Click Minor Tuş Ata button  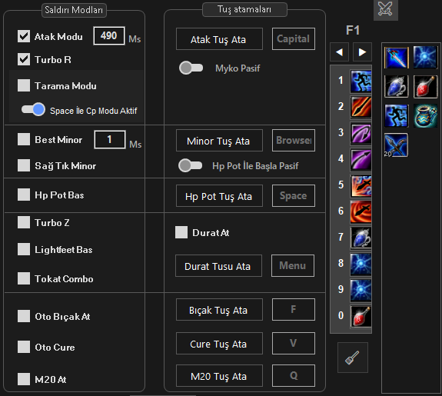(219, 141)
